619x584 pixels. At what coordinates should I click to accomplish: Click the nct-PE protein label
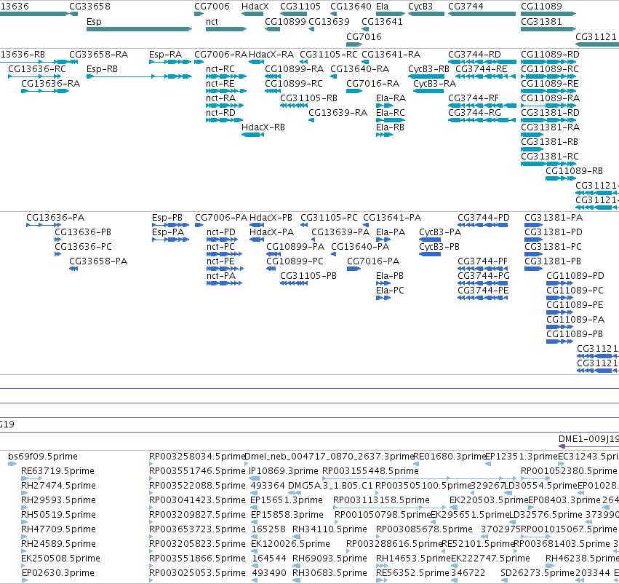(x=220, y=261)
